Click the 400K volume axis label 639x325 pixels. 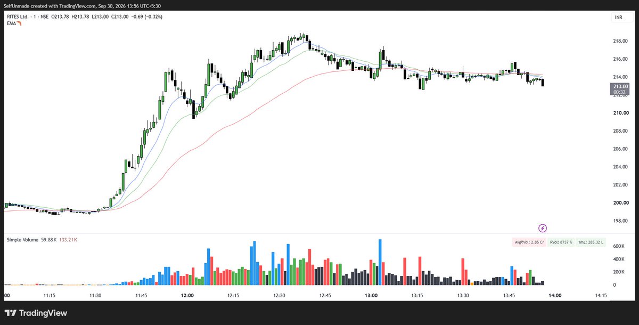[x=618, y=259]
